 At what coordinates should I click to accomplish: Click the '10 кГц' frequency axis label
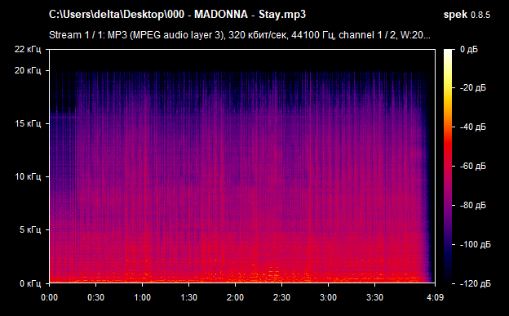click(x=28, y=176)
